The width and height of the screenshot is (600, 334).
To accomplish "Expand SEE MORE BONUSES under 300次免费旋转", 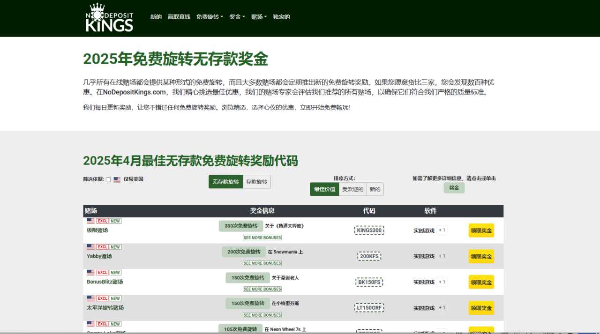I will pyautogui.click(x=262, y=238).
